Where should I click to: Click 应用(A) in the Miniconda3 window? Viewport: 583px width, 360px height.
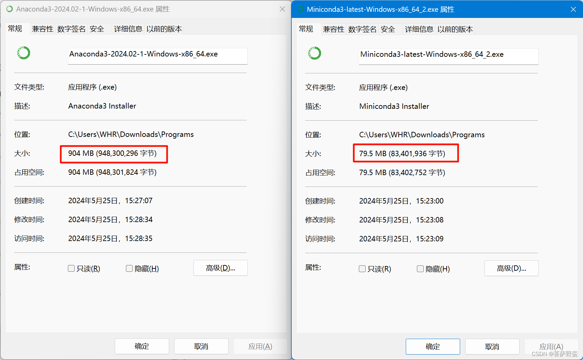pos(551,346)
